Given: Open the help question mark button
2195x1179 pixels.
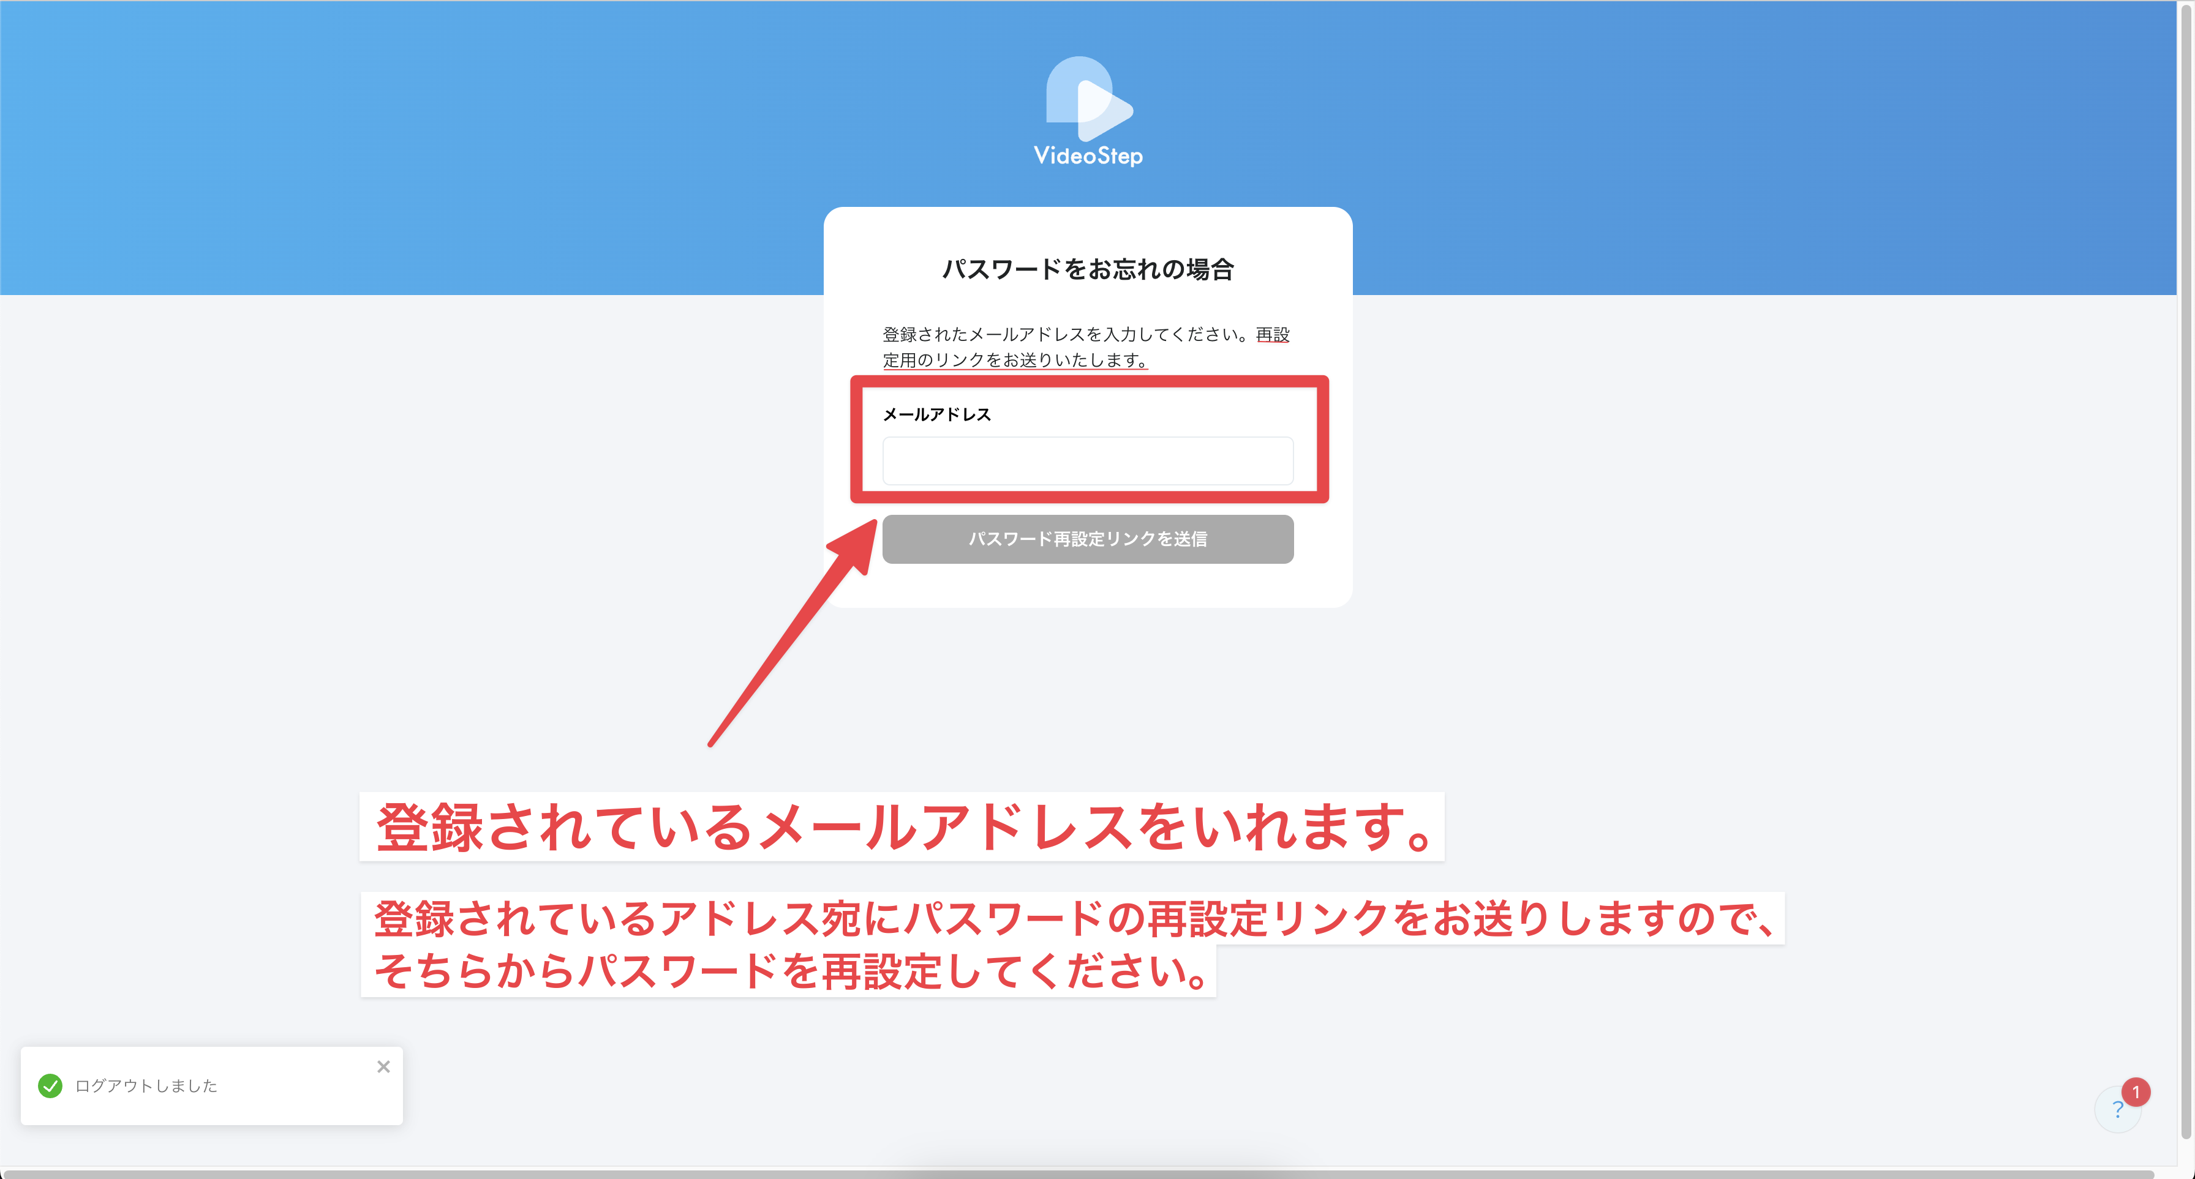Looking at the screenshot, I should [2117, 1110].
